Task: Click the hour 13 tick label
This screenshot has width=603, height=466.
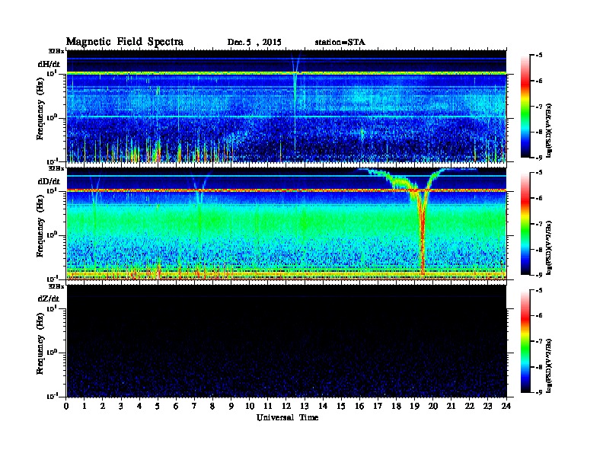Action: 305,407
